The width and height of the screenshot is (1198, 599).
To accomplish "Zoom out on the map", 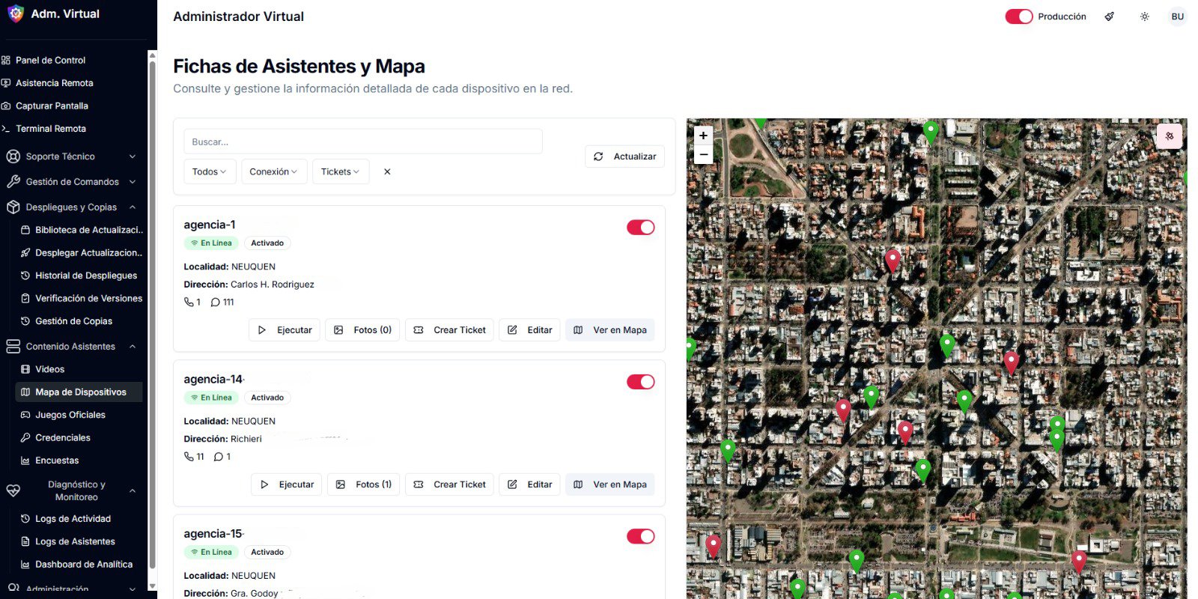I will point(703,154).
